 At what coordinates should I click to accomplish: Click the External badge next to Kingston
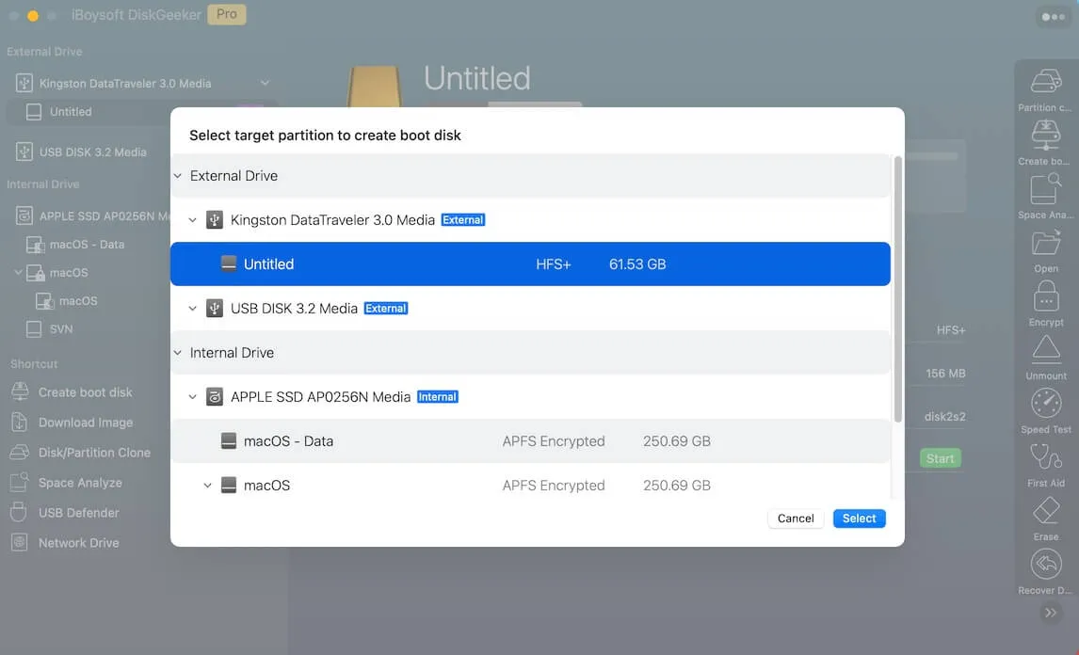click(x=463, y=220)
